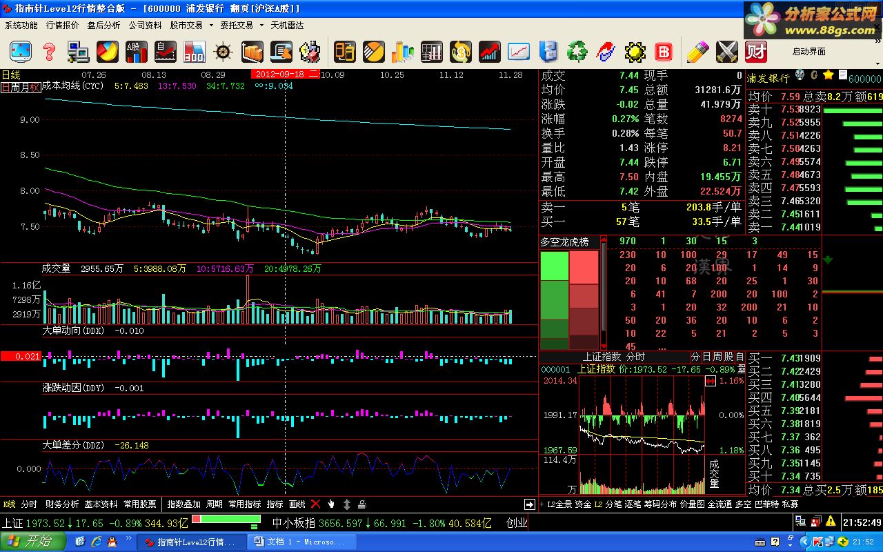Click the opera mask icon beside 浦发银行
883x552 pixels.
click(x=800, y=75)
